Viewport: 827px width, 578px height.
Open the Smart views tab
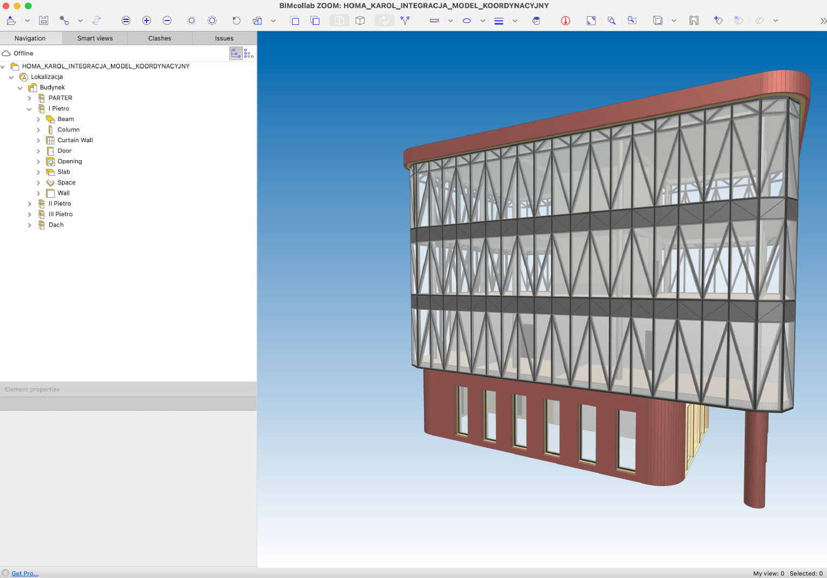pos(95,38)
